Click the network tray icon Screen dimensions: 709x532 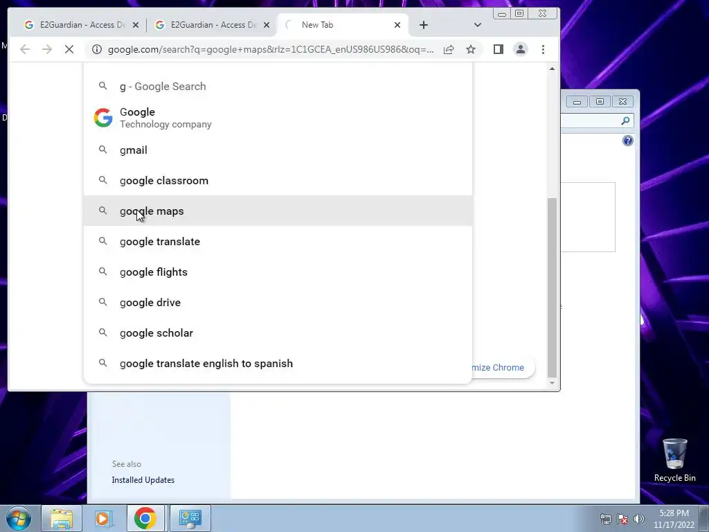point(605,519)
